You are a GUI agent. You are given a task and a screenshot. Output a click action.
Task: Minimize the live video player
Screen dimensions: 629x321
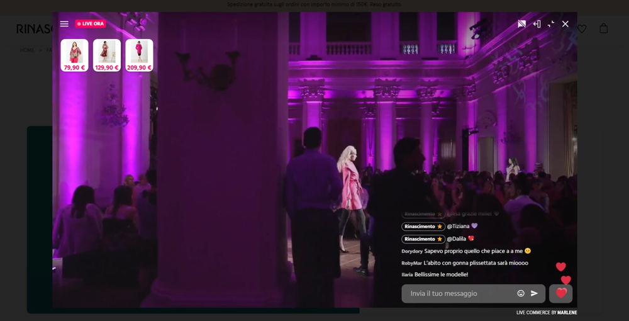click(x=551, y=24)
